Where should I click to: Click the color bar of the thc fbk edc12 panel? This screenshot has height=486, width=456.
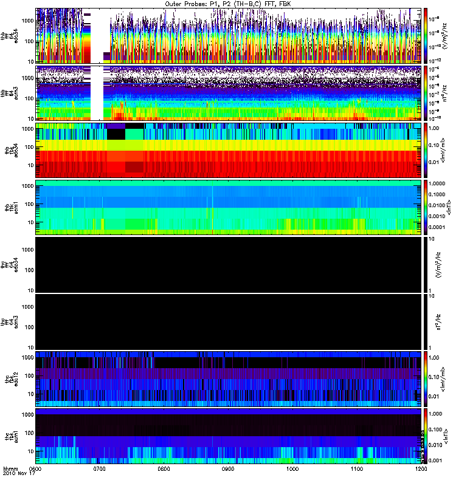[x=426, y=378]
